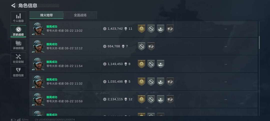Click the match list vertical scrollbar

pyautogui.click(x=259, y=42)
